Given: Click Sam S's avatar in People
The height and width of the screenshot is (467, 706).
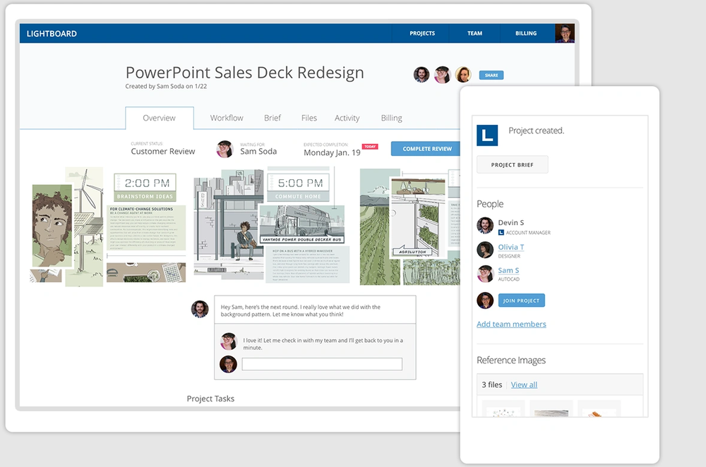Looking at the screenshot, I should tap(485, 274).
